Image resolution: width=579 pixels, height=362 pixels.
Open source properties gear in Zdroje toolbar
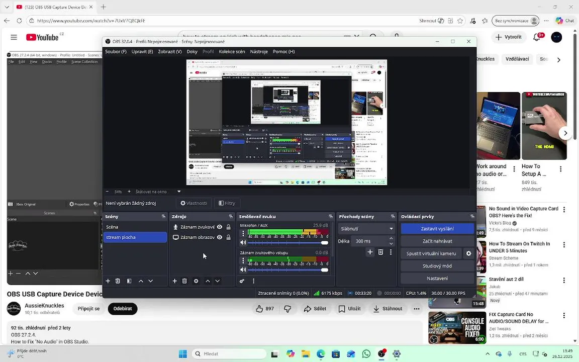[x=196, y=281]
